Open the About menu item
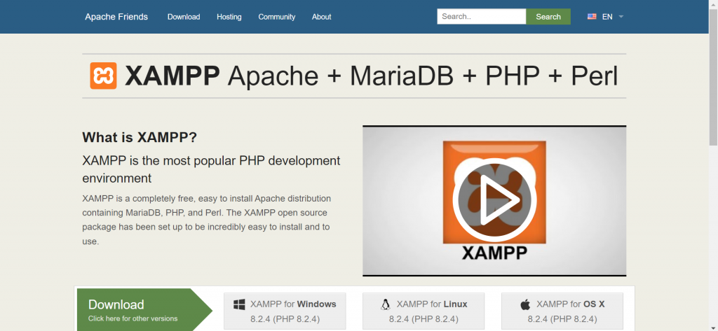 [x=321, y=17]
